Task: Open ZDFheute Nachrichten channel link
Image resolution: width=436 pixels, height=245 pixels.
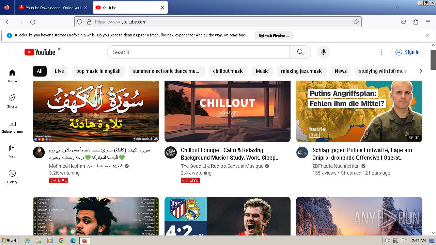Action: 336,166
